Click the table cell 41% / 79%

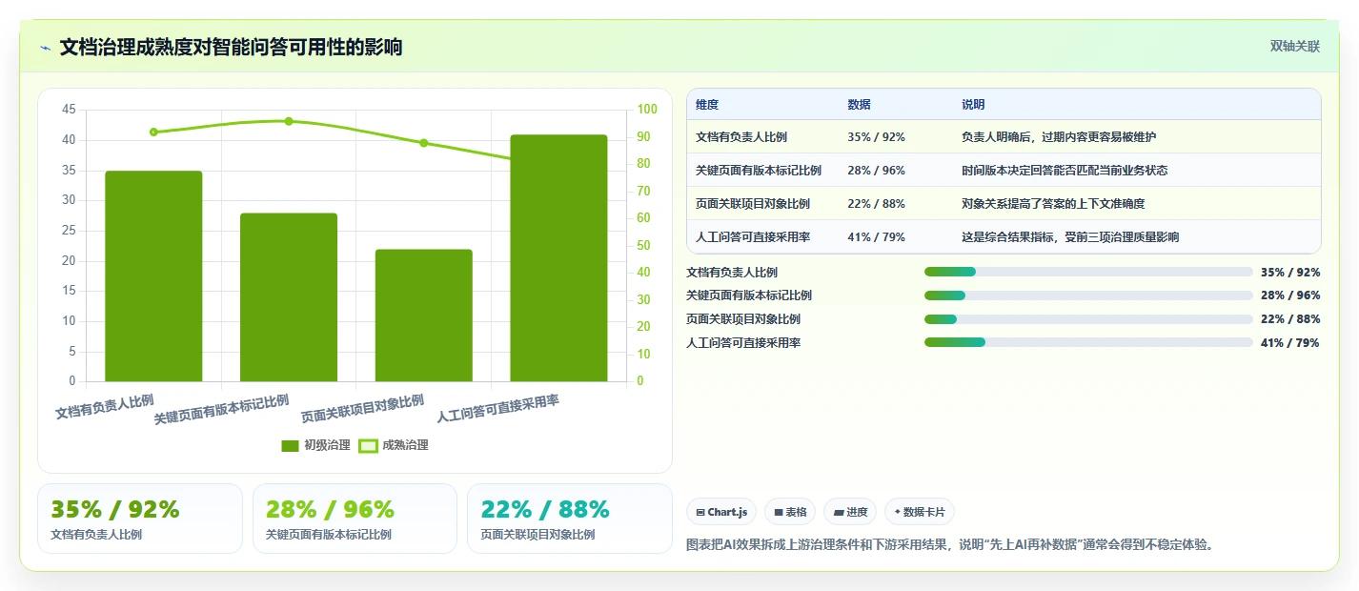(876, 237)
